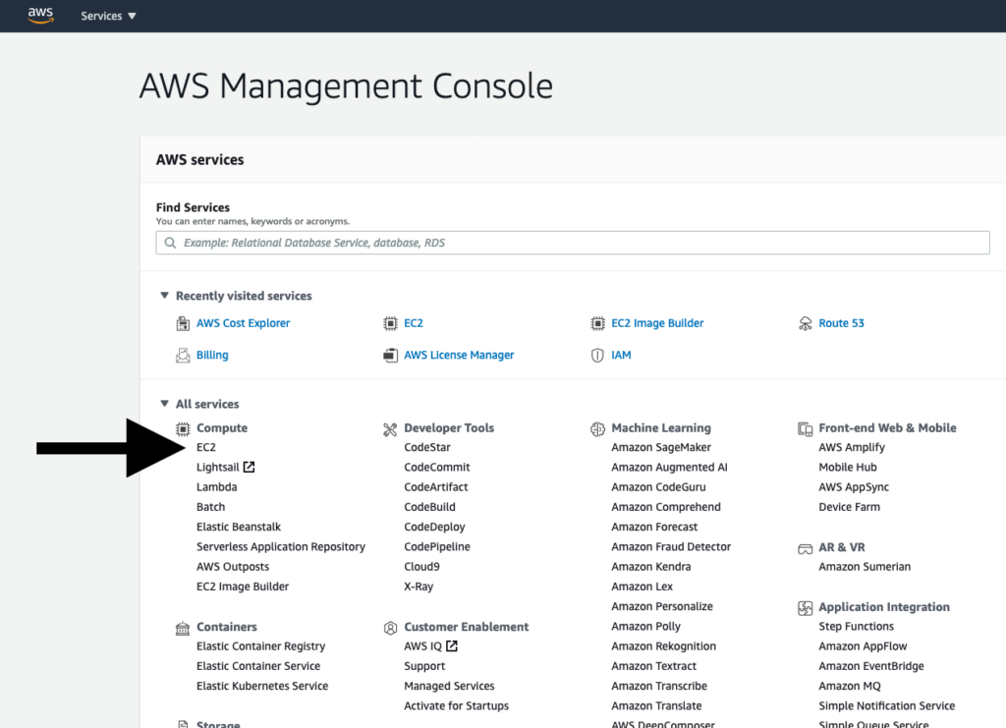Open the Billing link
The width and height of the screenshot is (1006, 728).
212,355
